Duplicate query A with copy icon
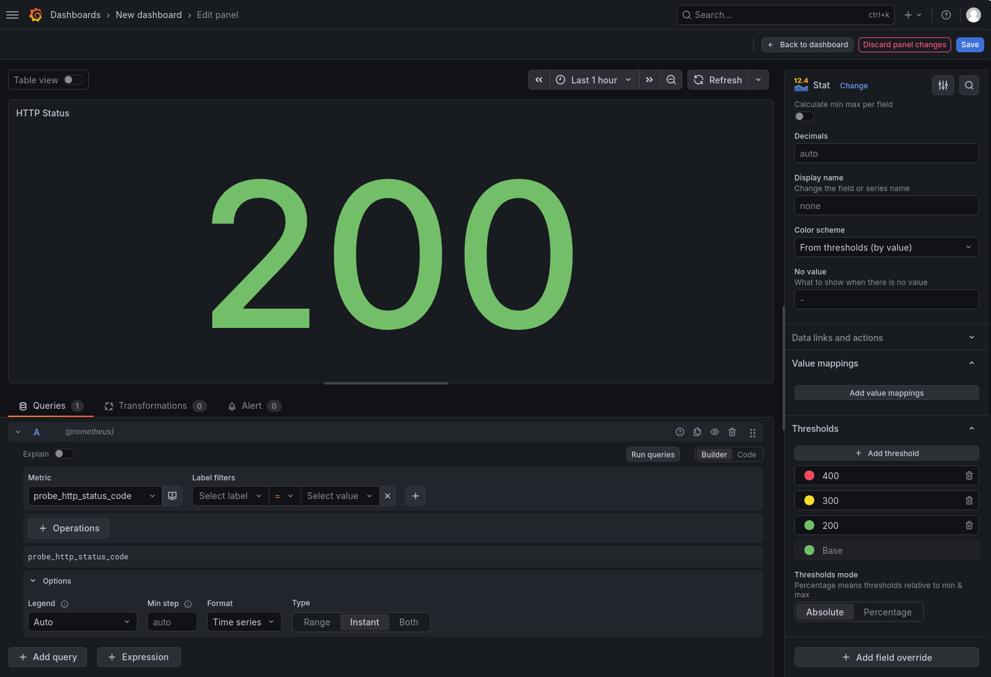991x677 pixels. [x=697, y=432]
